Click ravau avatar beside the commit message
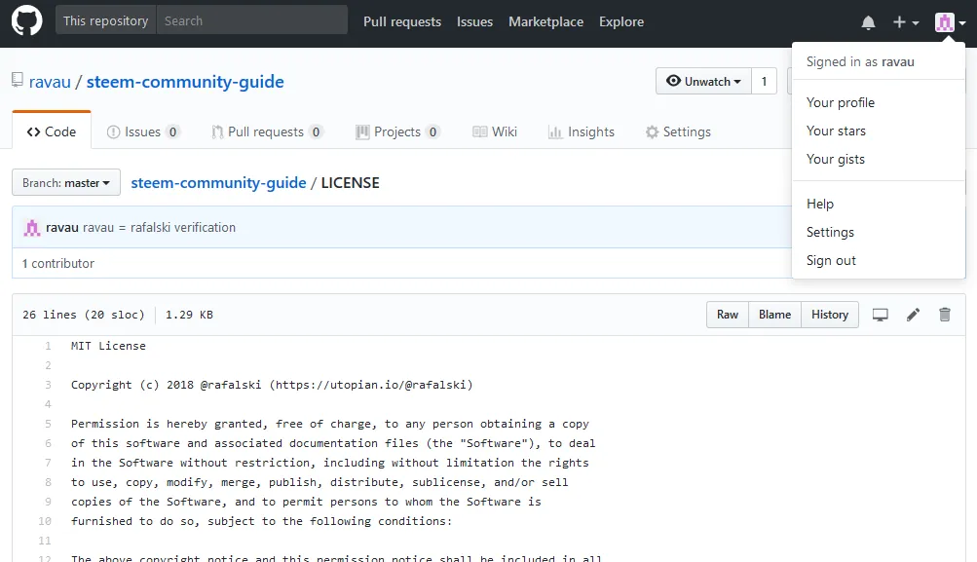This screenshot has width=977, height=562. (x=32, y=228)
